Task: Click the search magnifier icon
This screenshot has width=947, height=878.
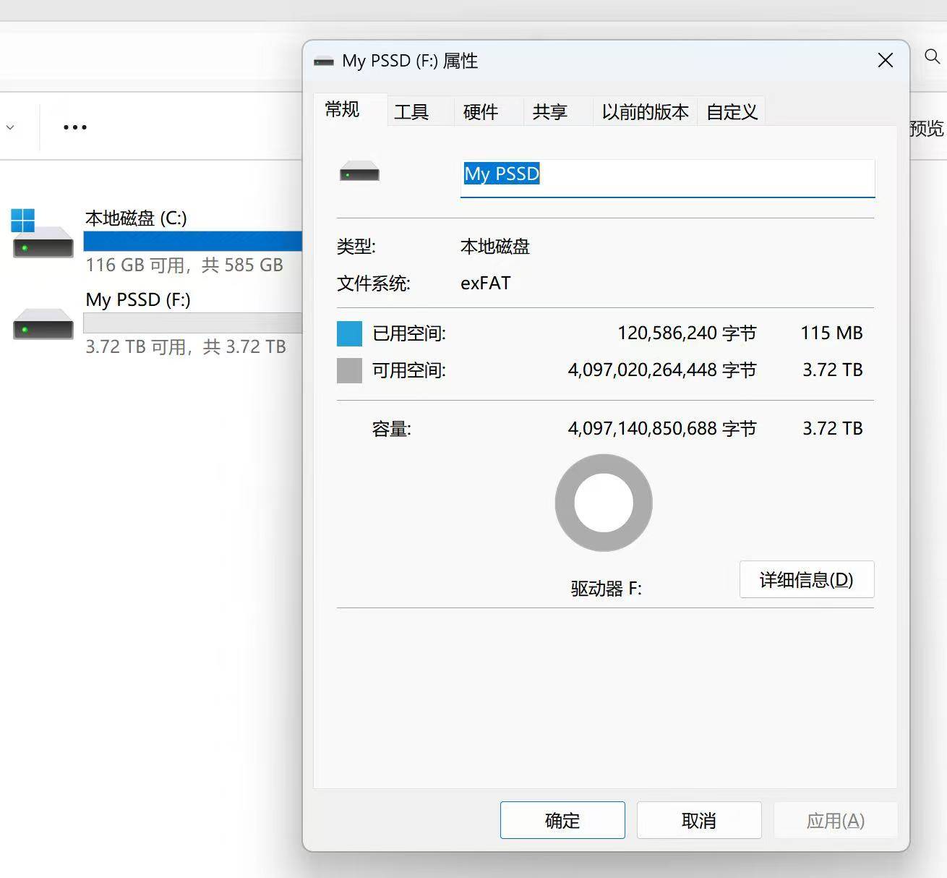Action: 932,56
